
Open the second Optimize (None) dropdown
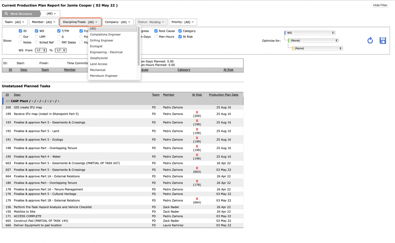(313, 41)
